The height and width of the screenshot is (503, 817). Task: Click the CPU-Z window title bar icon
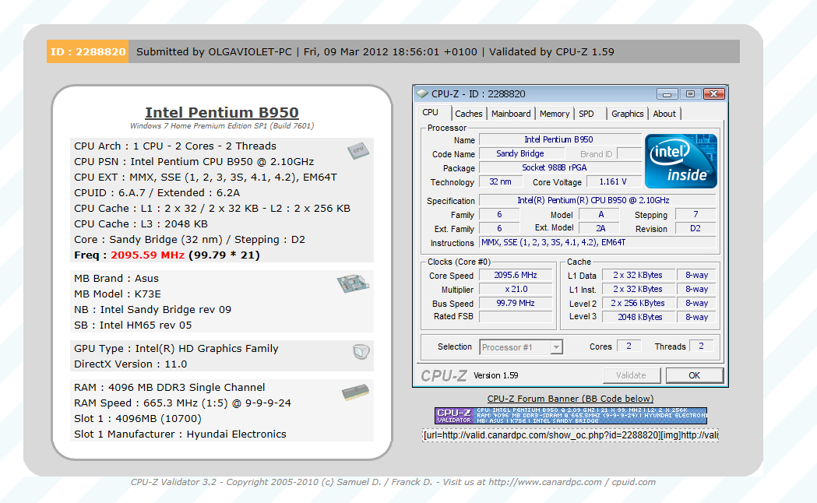(422, 93)
